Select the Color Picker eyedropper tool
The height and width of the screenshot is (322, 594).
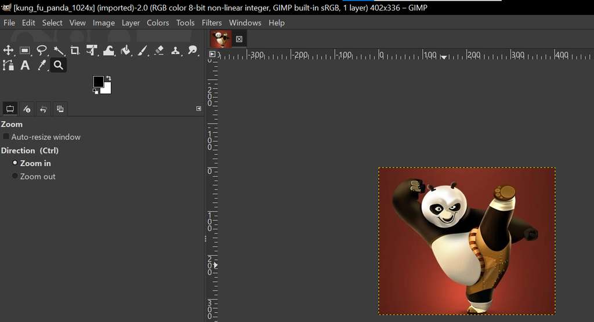42,65
